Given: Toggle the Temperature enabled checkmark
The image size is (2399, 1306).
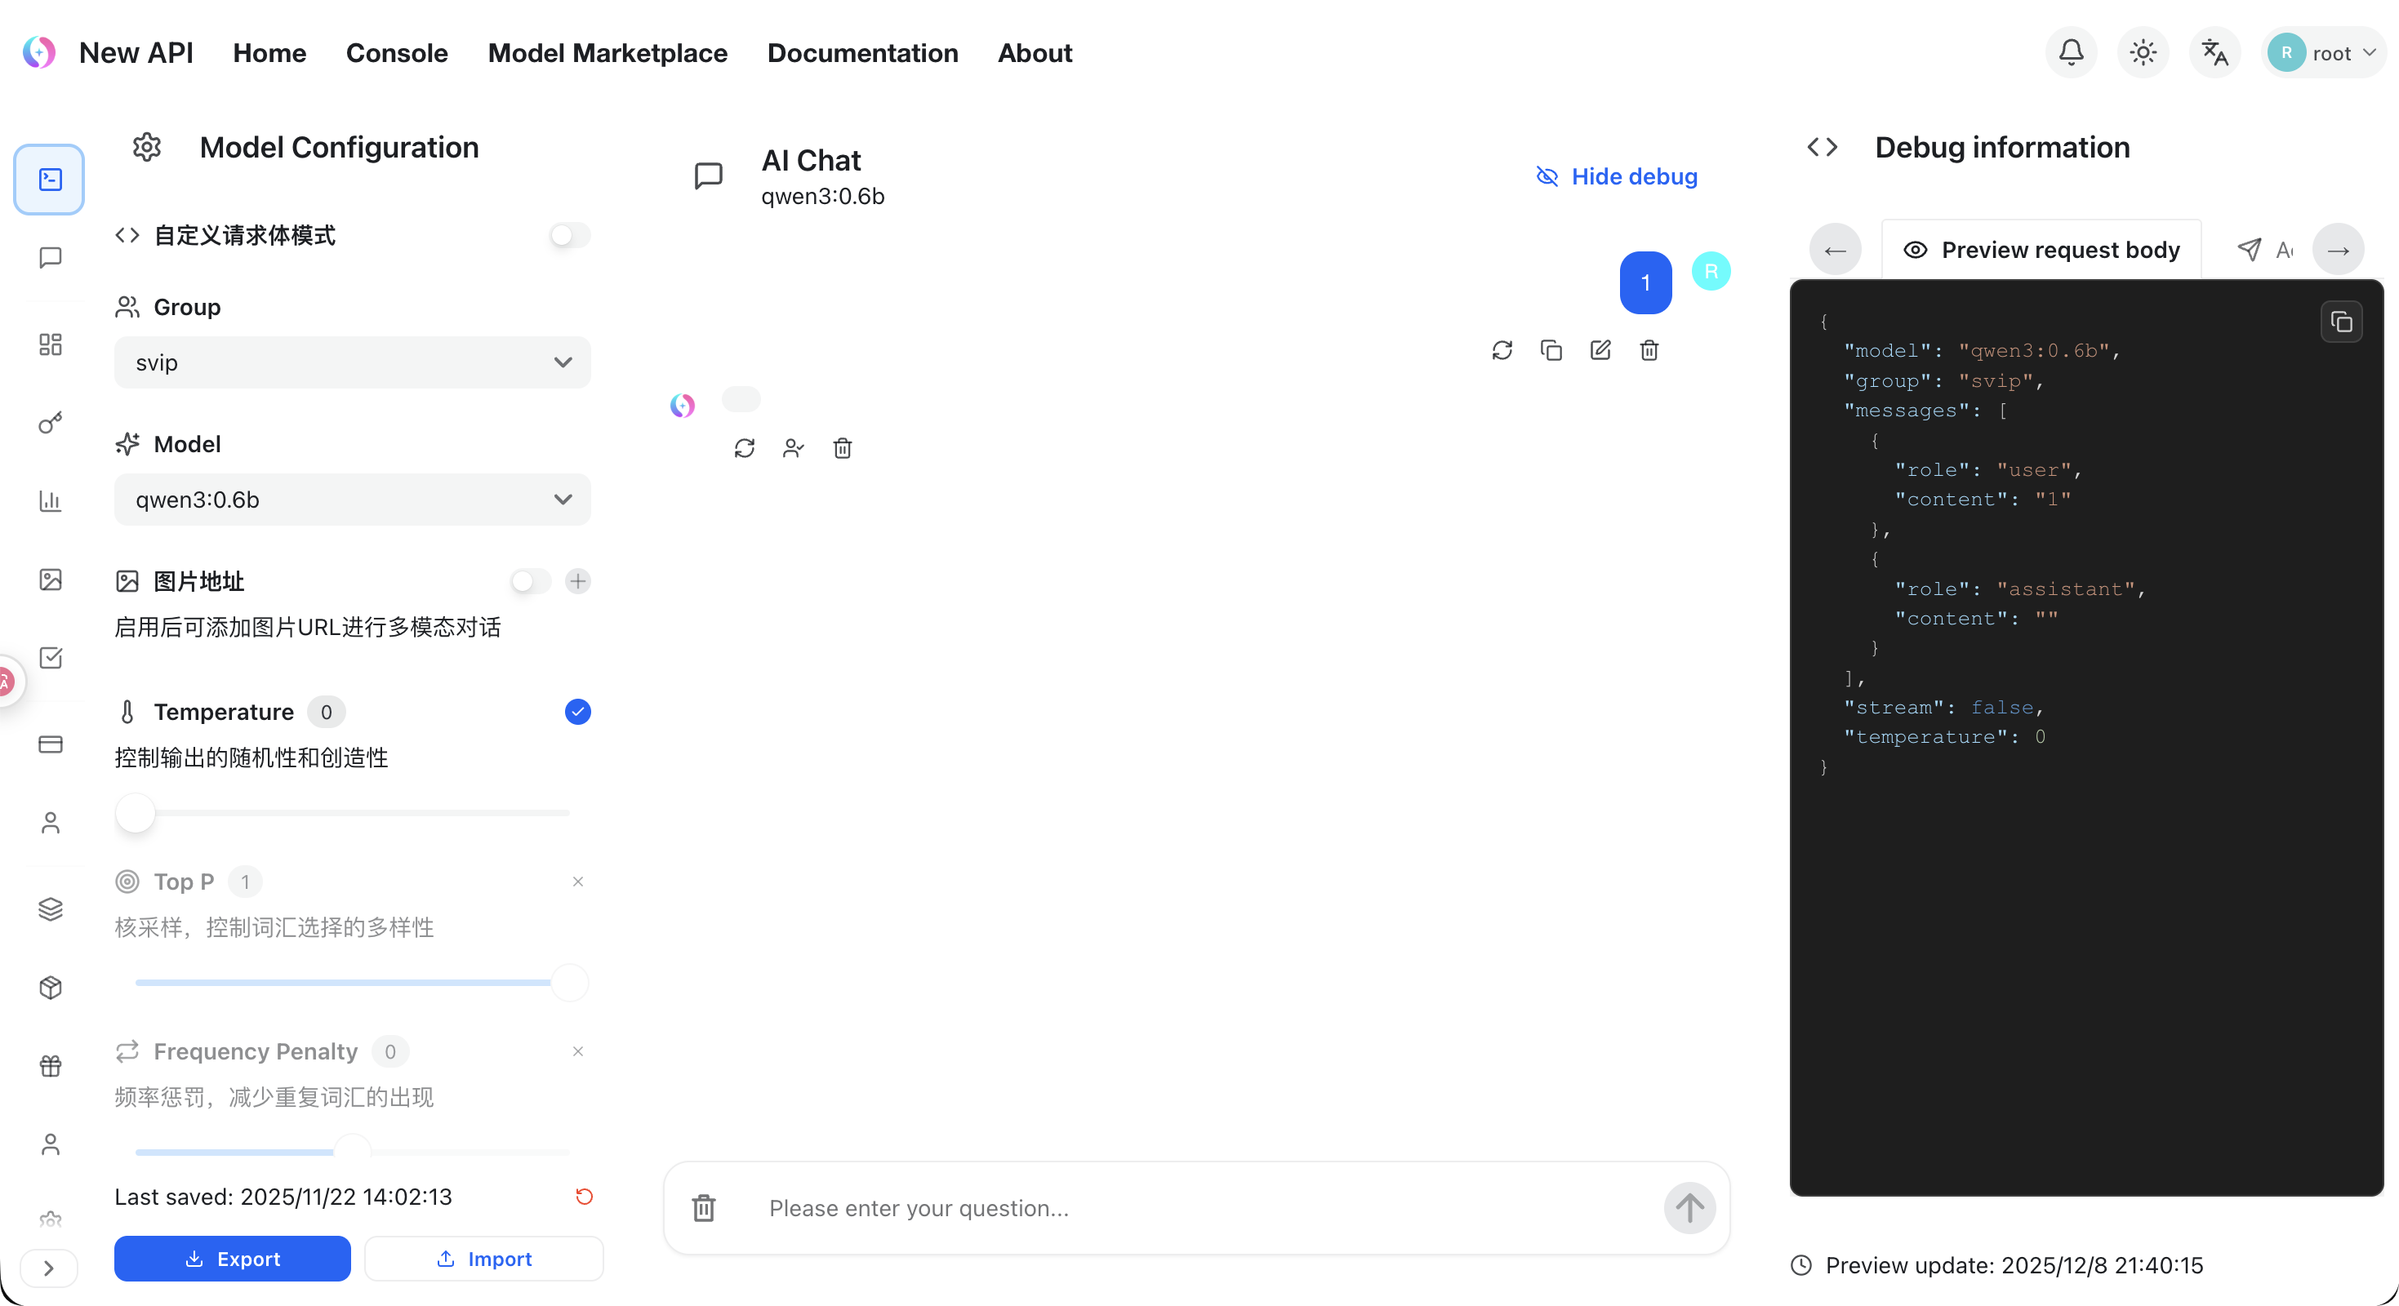Looking at the screenshot, I should (576, 711).
